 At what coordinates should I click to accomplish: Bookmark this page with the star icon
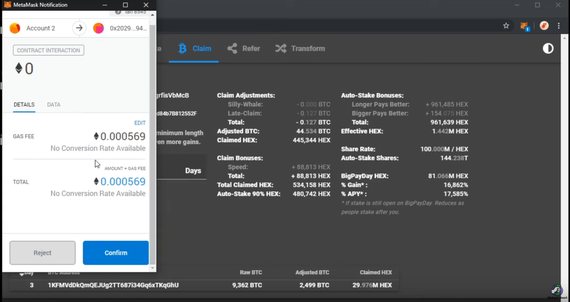[x=506, y=26]
